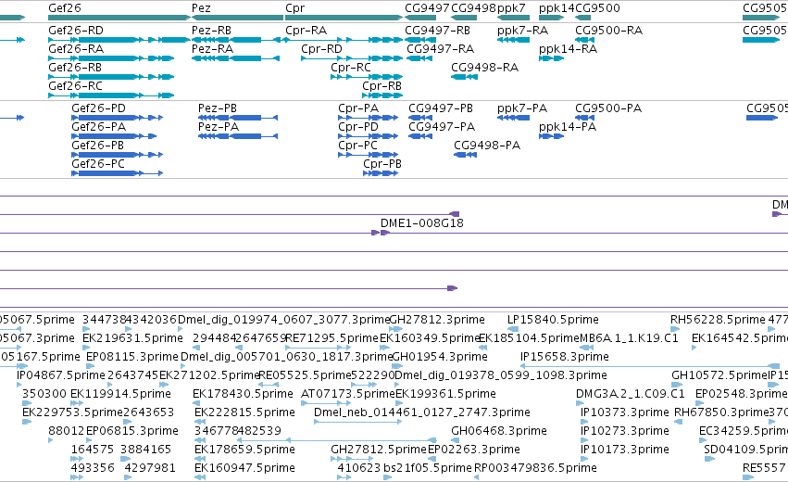
Task: Select the Pez-RA transcript
Action: point(213,49)
